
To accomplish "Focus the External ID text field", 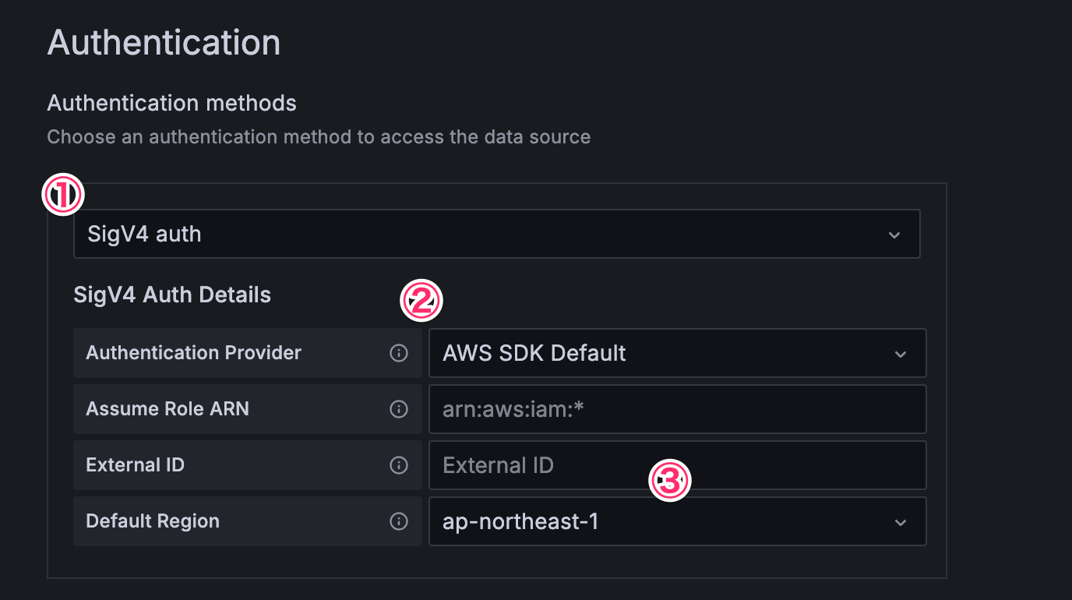I will [x=676, y=465].
